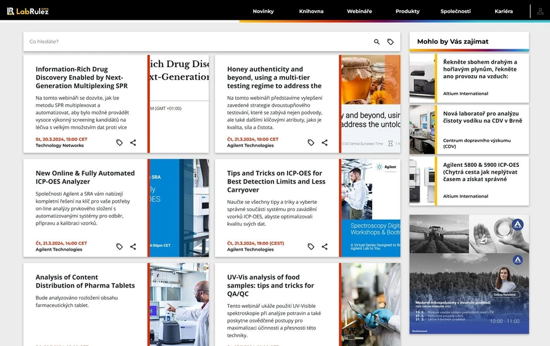Go to Kariéra page
The height and width of the screenshot is (346, 550).
pos(503,11)
